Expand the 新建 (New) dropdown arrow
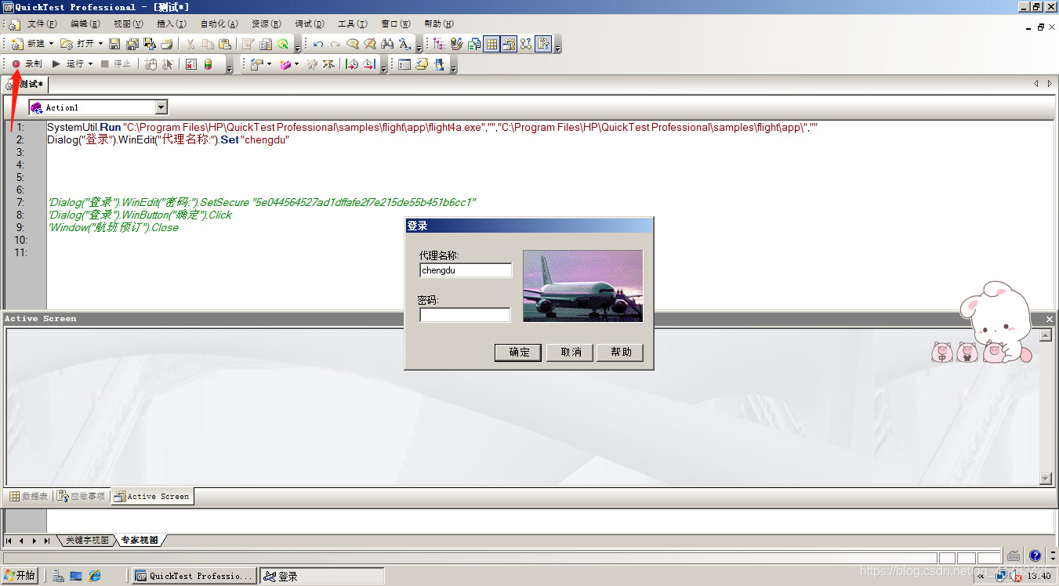This screenshot has height=586, width=1059. [51, 44]
